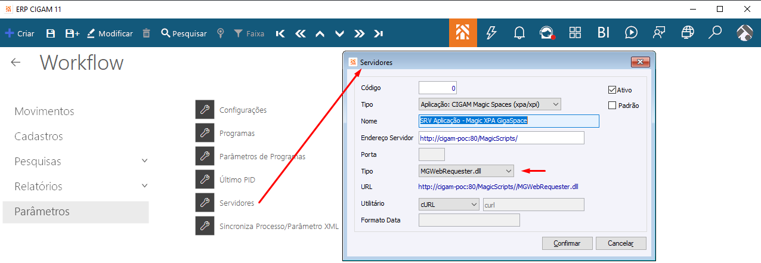Click the location pin icon
This screenshot has height=263, width=761.
[221, 33]
